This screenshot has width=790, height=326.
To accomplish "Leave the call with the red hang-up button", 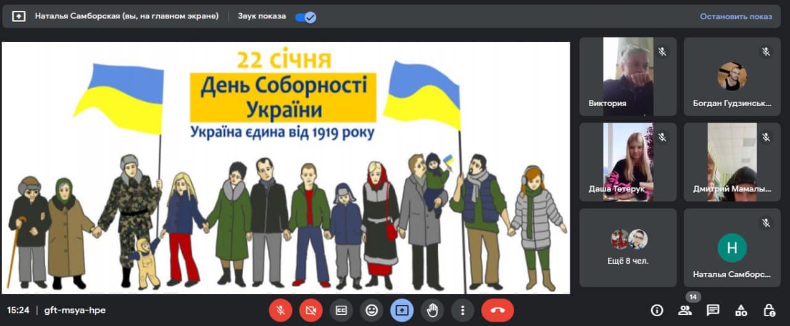I will click(x=497, y=311).
